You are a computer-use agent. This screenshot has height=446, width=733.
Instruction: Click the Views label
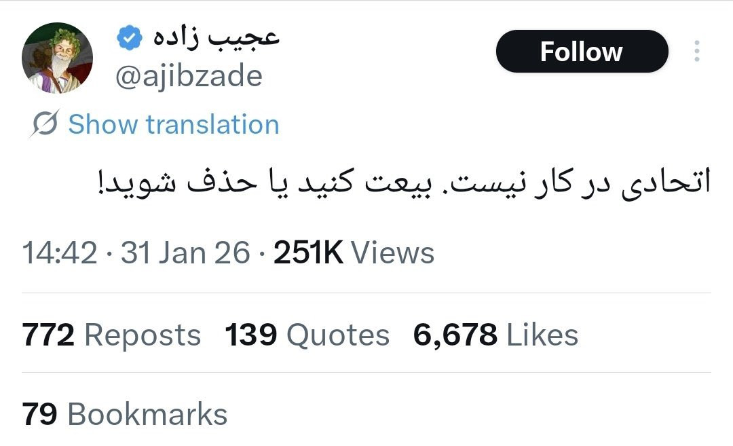(393, 253)
